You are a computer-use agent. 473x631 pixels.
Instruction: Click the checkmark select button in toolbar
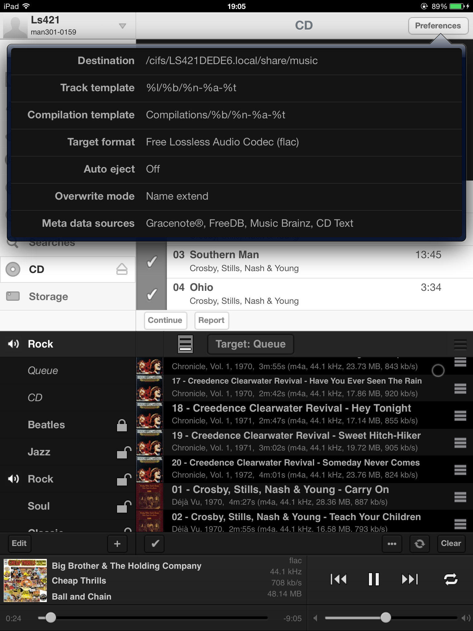click(154, 544)
